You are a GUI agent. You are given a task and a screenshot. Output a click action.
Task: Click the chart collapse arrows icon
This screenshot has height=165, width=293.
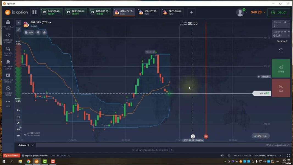[x=18, y=29]
